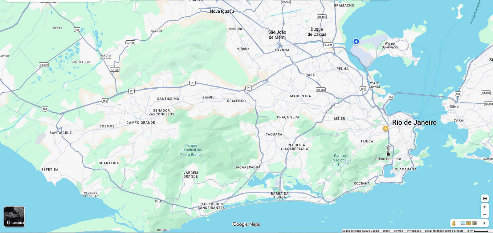Select the REALENGO label
Image resolution: width=493 pixels, height=233 pixels.
coord(236,101)
